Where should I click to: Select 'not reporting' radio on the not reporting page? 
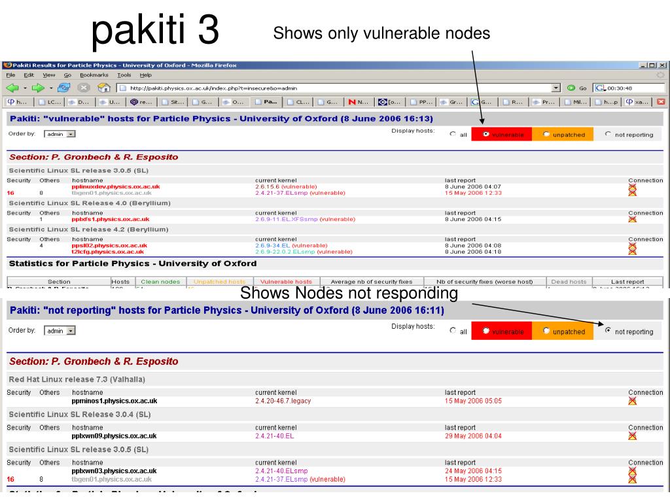(608, 330)
